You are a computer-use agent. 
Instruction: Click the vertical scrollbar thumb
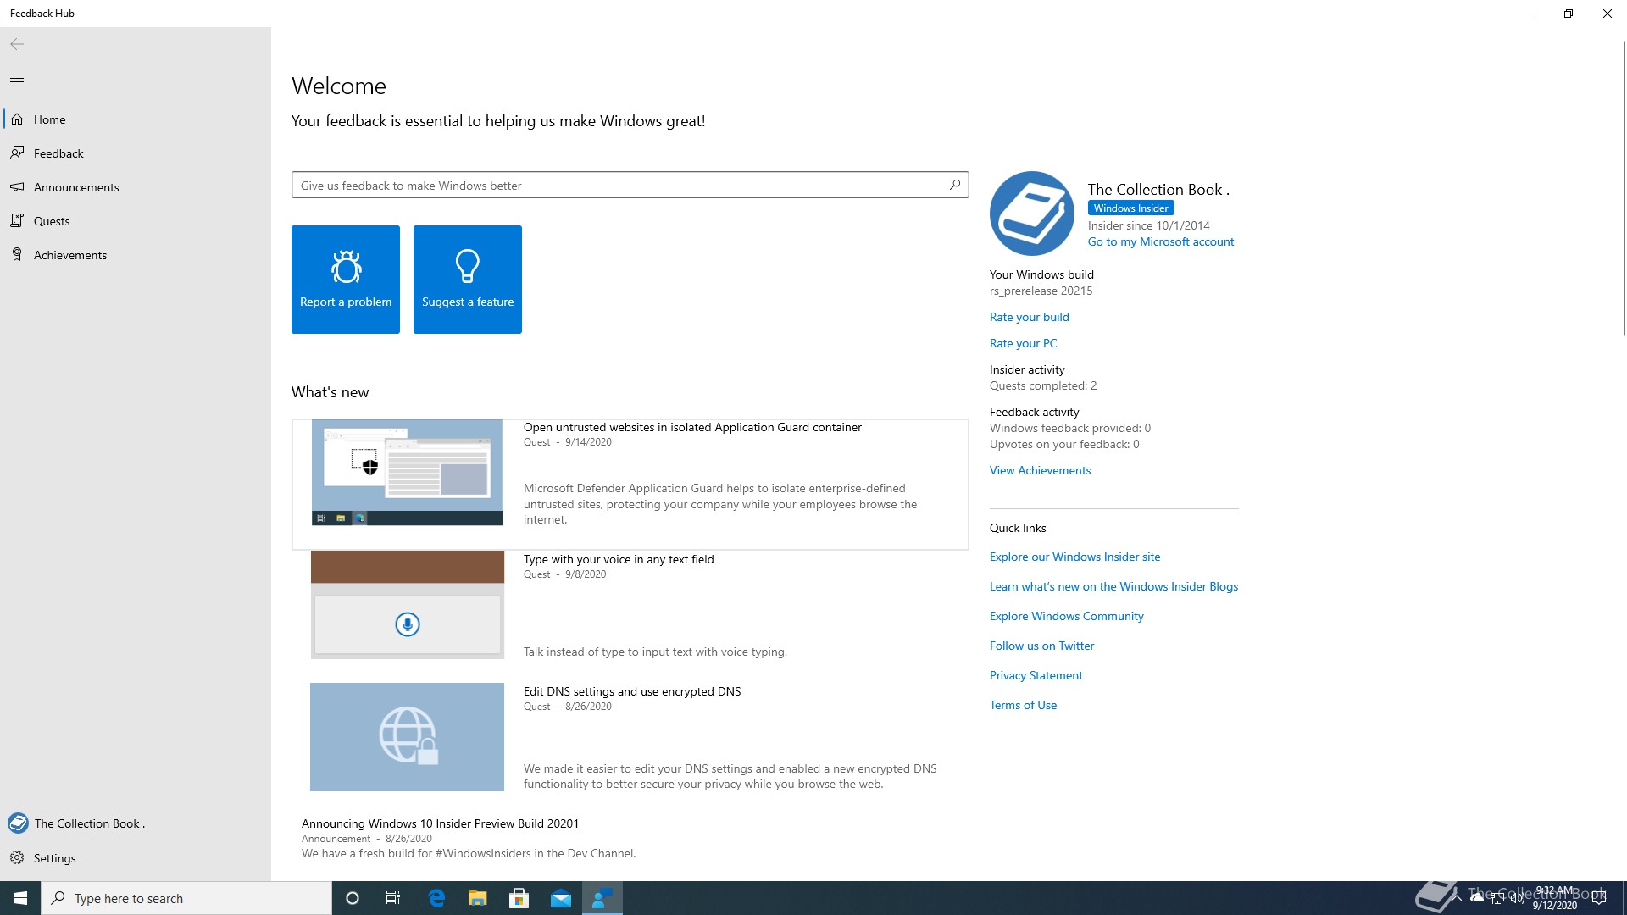1623,188
